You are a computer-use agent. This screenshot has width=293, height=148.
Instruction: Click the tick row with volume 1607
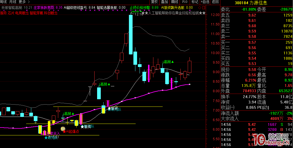point(257,124)
